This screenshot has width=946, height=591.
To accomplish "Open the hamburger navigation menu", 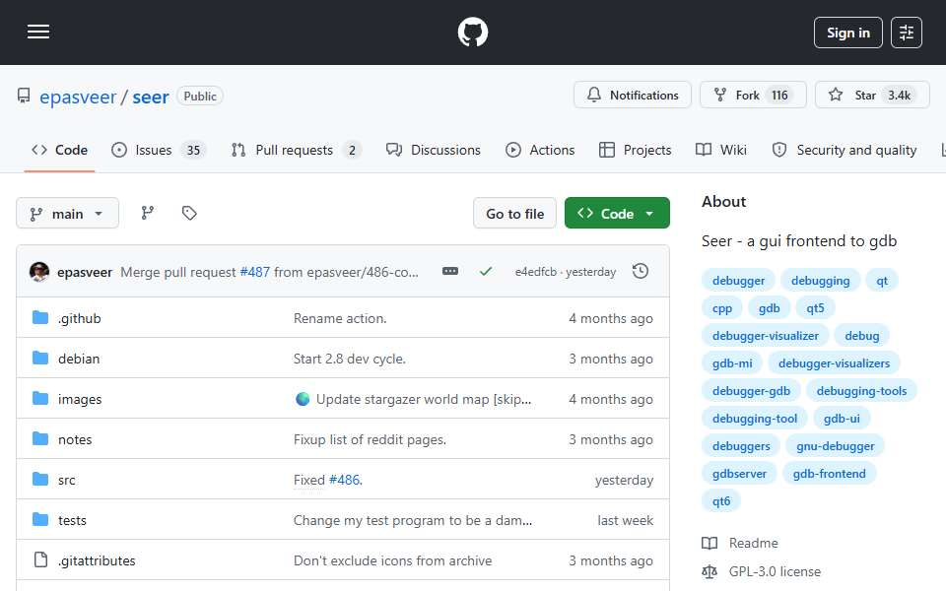I will pyautogui.click(x=38, y=32).
